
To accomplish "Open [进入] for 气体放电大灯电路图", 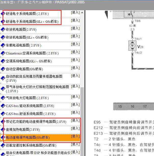I will pos(75,97).
